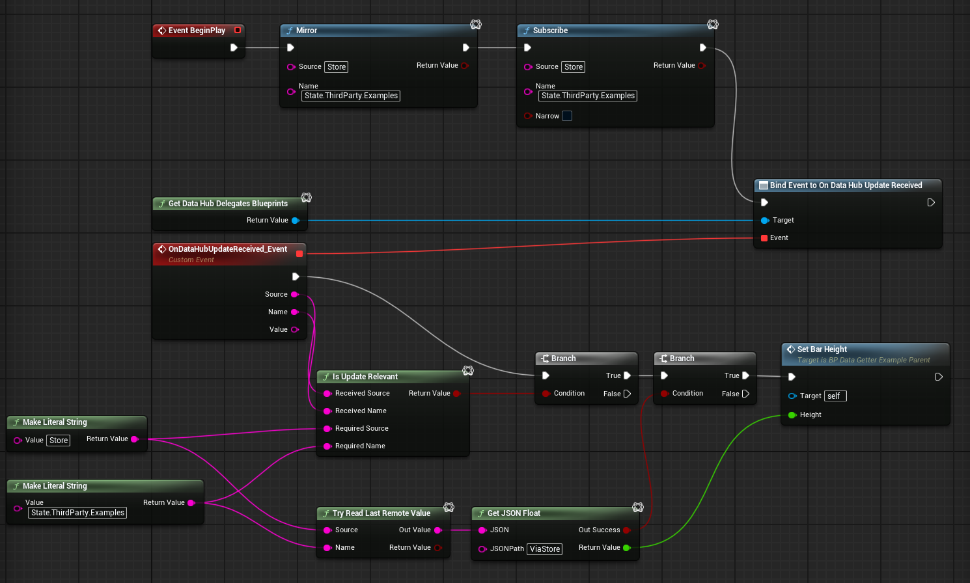Click the False output pin of the second Branch
This screenshot has height=583, width=970.
coord(745,394)
